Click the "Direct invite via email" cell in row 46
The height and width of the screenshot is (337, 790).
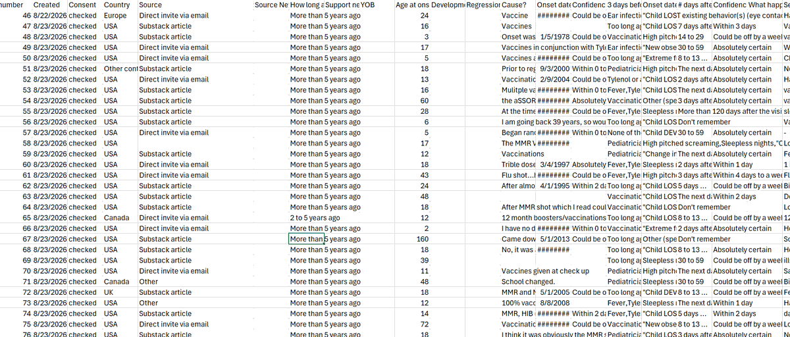coord(195,16)
